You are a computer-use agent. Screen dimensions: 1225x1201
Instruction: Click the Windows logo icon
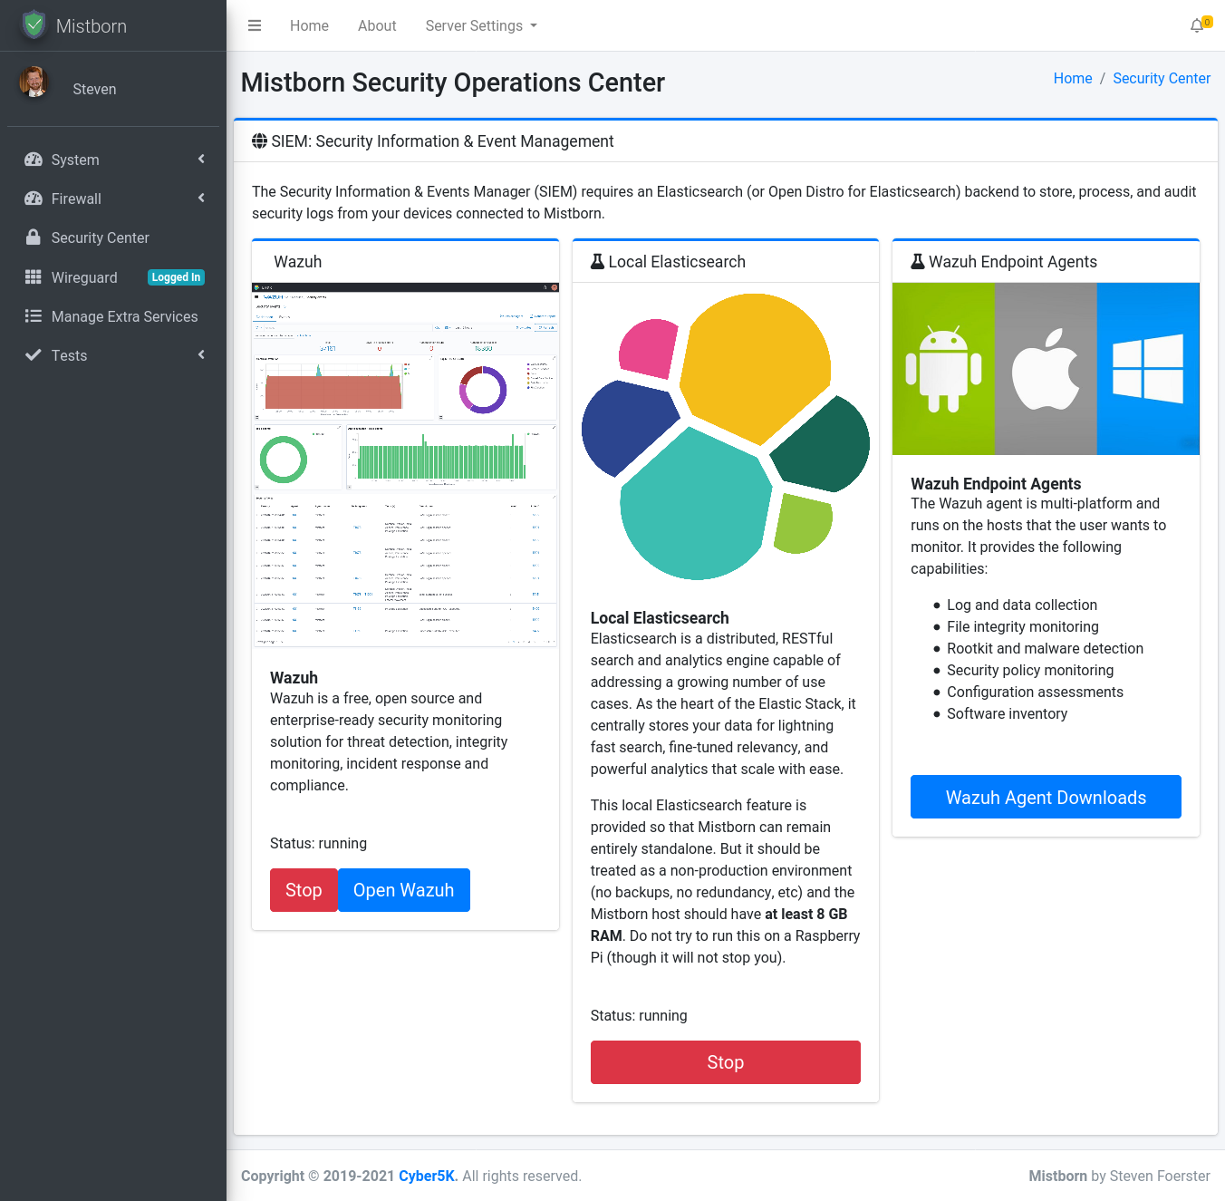pyautogui.click(x=1148, y=369)
